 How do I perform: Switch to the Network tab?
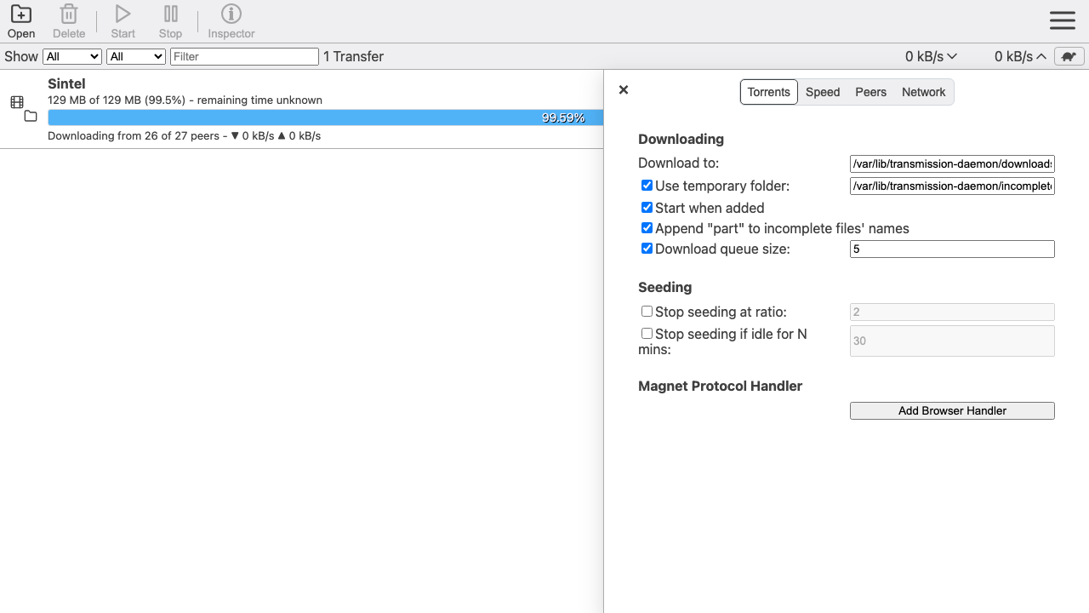click(923, 92)
